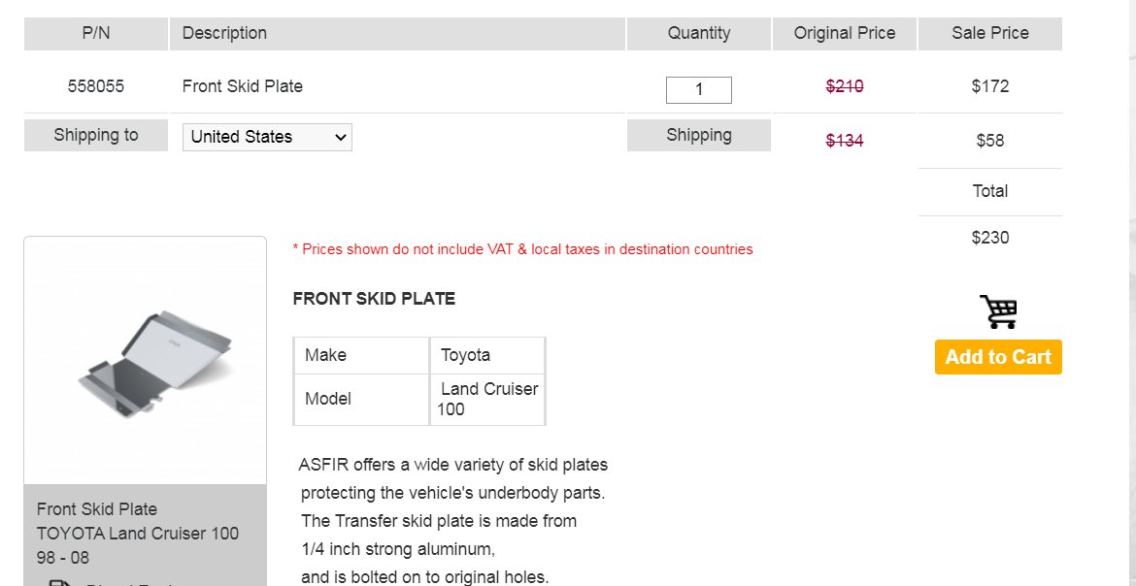
Task: Click the $172 sale price
Action: click(989, 86)
